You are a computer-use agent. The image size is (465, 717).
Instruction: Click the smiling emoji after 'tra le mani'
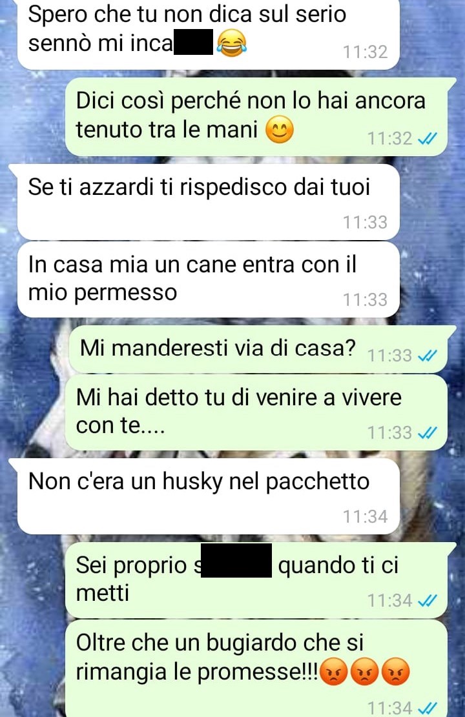280,130
